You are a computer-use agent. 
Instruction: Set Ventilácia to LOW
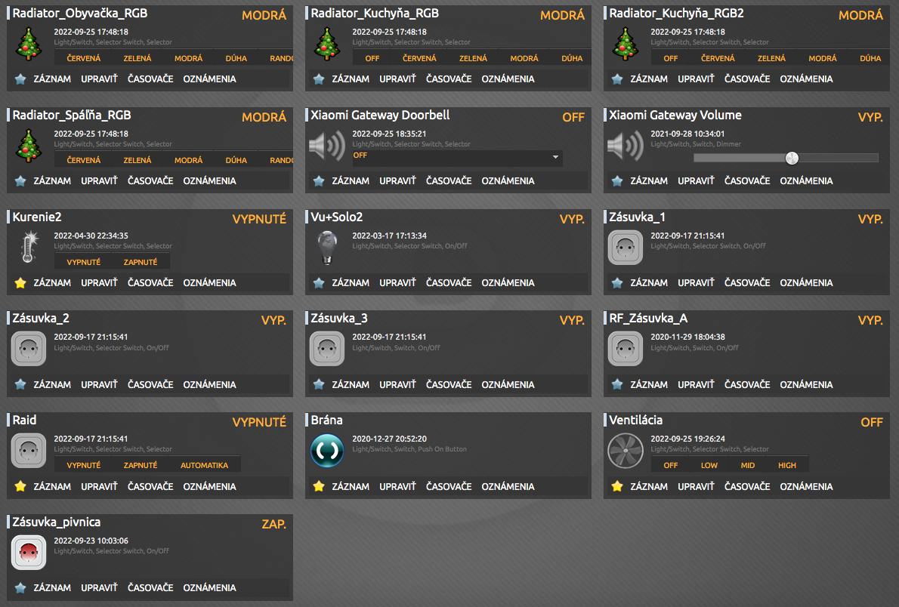pyautogui.click(x=709, y=465)
